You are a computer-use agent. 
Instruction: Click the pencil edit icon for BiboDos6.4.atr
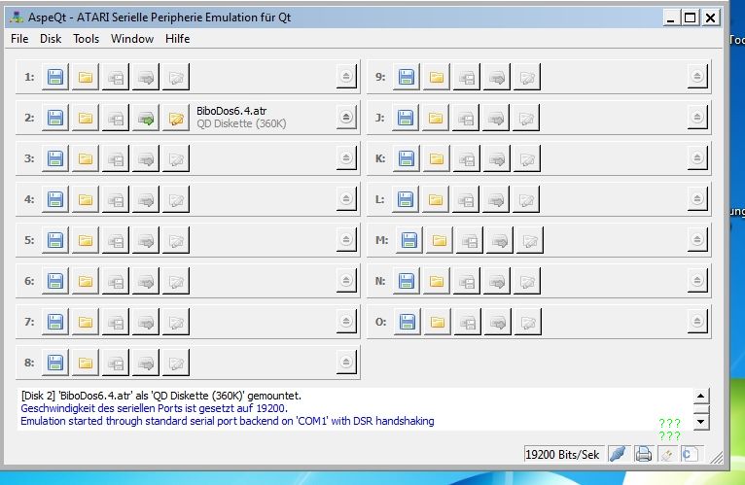point(176,118)
